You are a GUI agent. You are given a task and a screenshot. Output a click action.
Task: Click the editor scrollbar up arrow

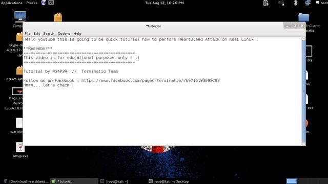[304, 39]
